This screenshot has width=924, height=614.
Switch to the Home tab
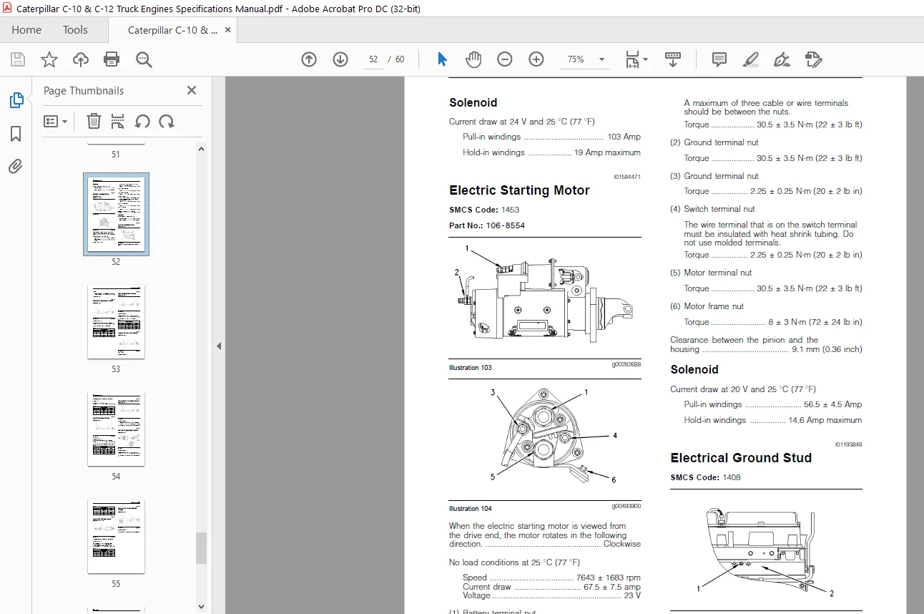[26, 29]
